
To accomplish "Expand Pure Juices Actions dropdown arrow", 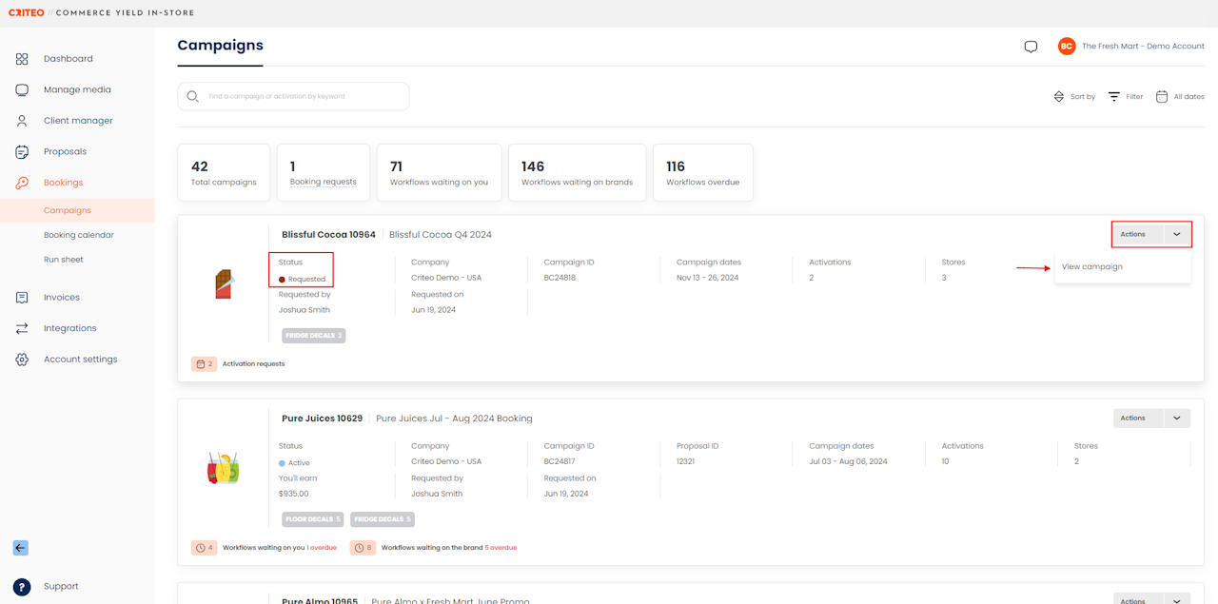I will point(1177,418).
